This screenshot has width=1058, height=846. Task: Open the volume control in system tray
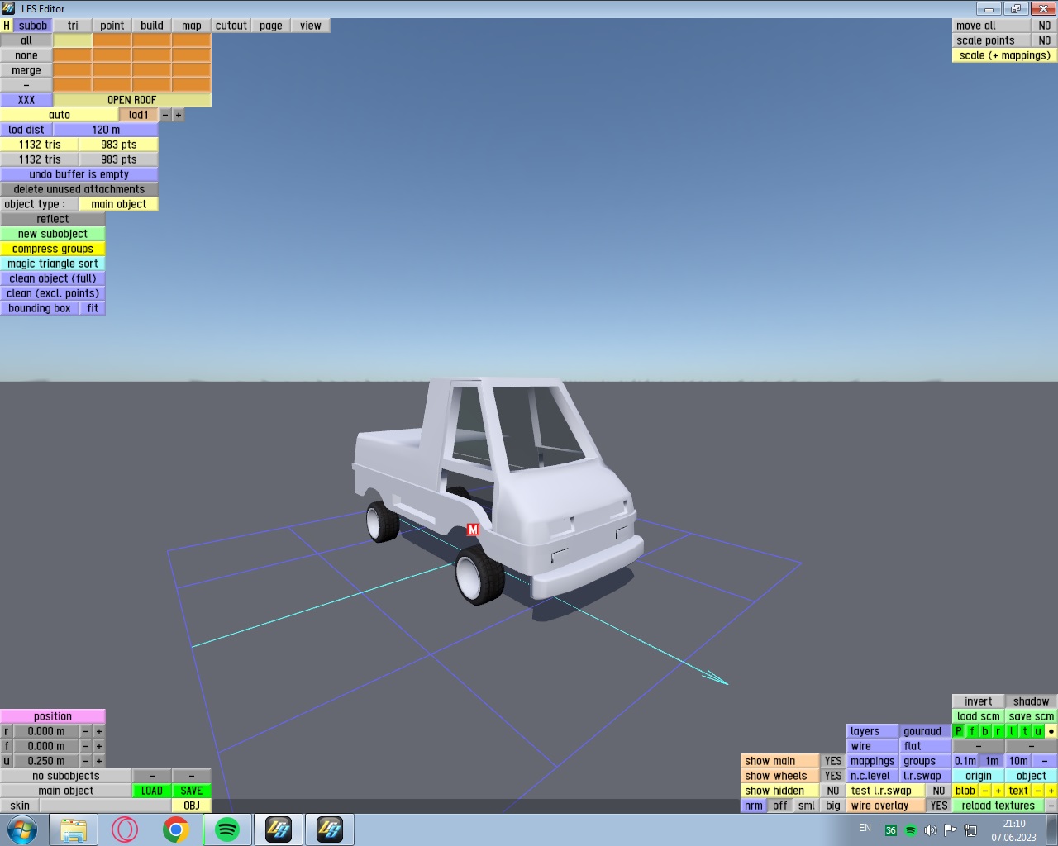930,830
